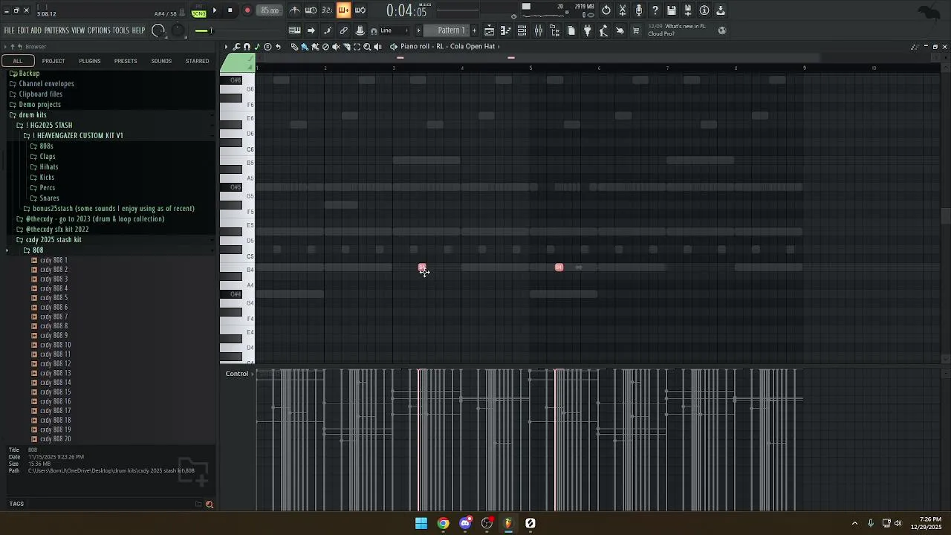Expand the Snares folder
951x535 pixels.
[45, 198]
